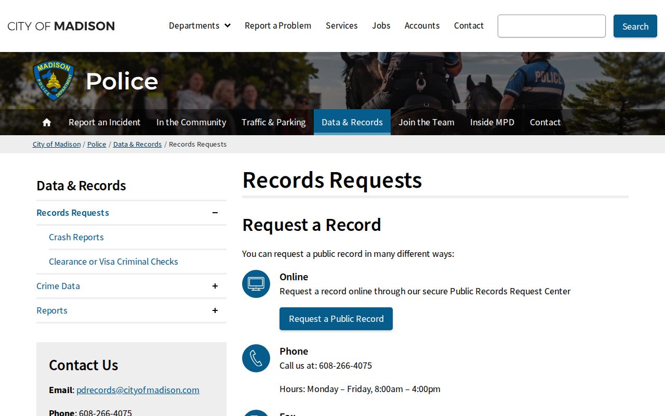Click the Records Requests page heading
The width and height of the screenshot is (665, 416).
click(x=332, y=180)
